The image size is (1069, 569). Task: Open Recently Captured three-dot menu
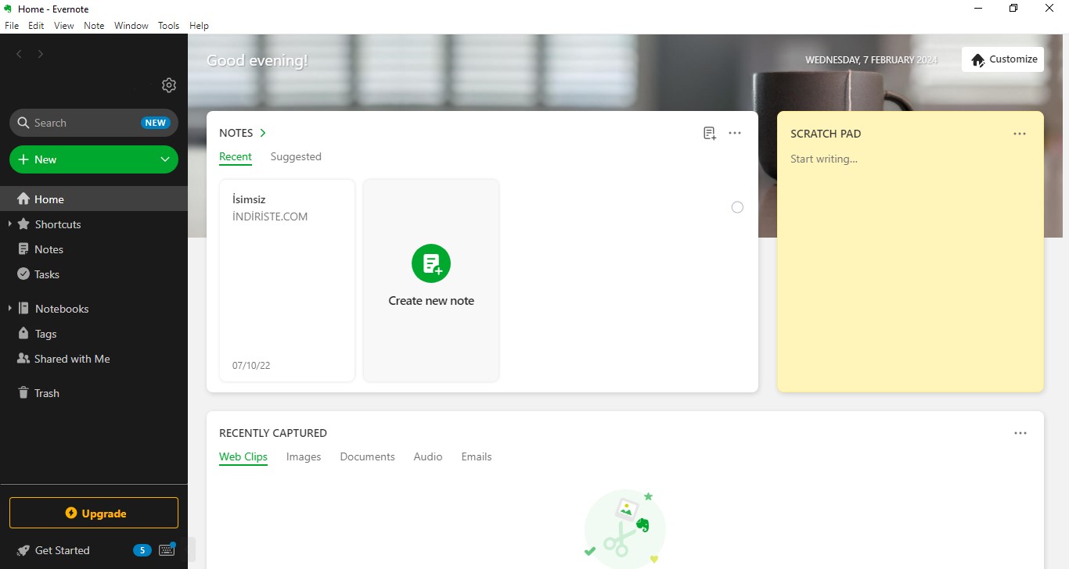(1020, 433)
